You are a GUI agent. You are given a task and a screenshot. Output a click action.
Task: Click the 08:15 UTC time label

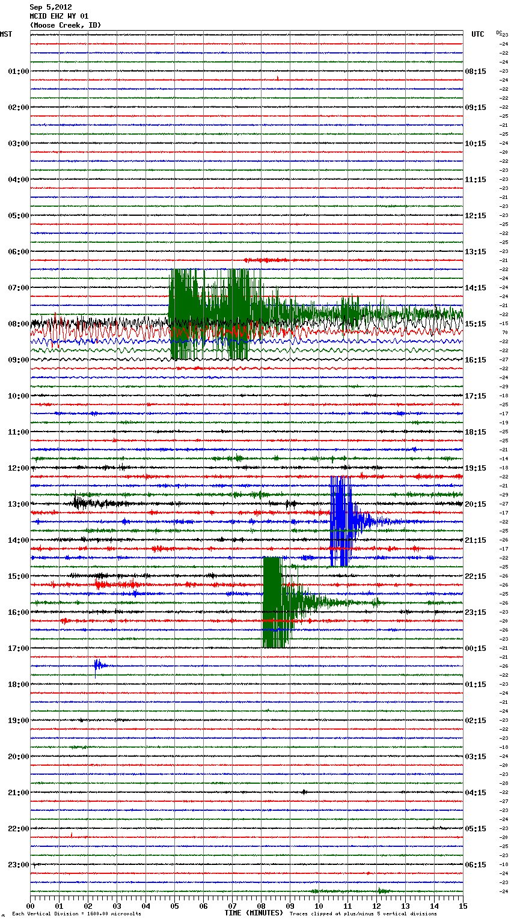point(476,72)
